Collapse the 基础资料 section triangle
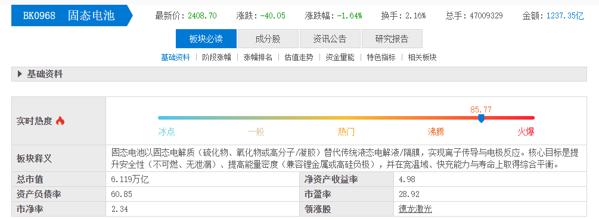The width and height of the screenshot is (599, 219). coord(20,74)
